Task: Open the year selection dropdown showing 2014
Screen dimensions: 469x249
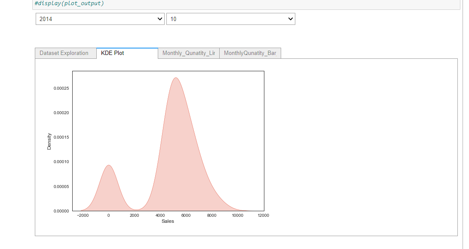Action: coord(99,19)
